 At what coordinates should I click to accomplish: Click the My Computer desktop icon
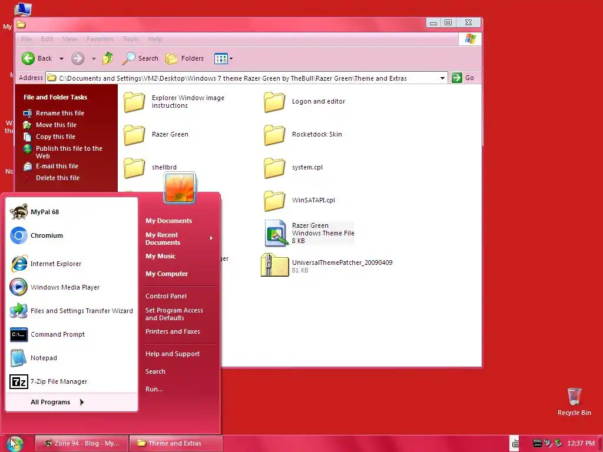pyautogui.click(x=22, y=9)
